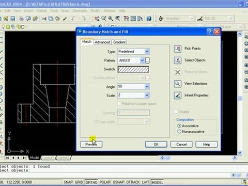Image resolution: width=248 pixels, height=186 pixels.
Task: Toggle POLAR tracking in status bar
Action: pos(105,182)
